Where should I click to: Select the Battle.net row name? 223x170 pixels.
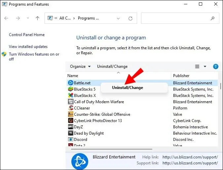[82, 83]
